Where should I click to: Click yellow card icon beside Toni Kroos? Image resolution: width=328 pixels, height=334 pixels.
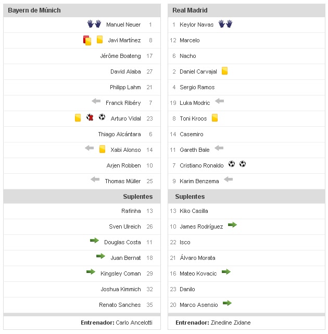[215, 118]
